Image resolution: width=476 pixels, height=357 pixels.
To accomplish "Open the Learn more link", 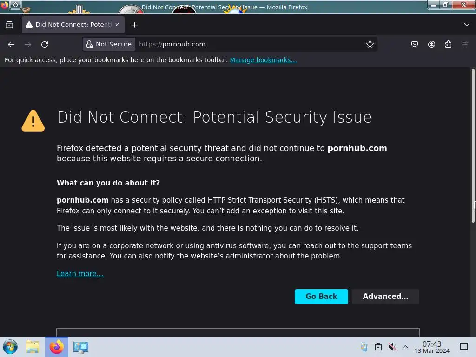I will point(80,273).
